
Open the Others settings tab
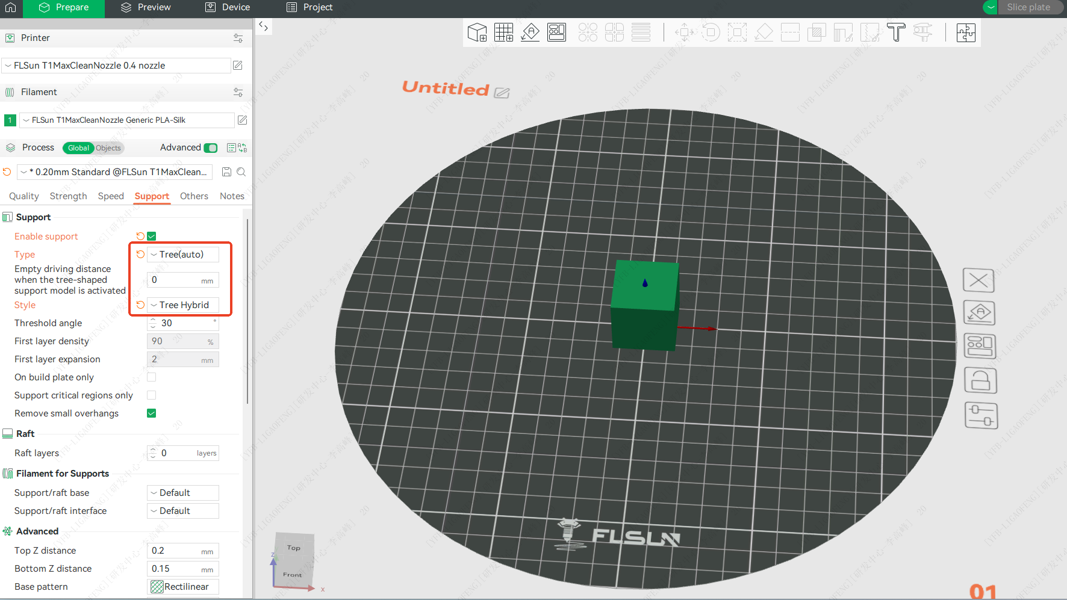click(x=194, y=196)
